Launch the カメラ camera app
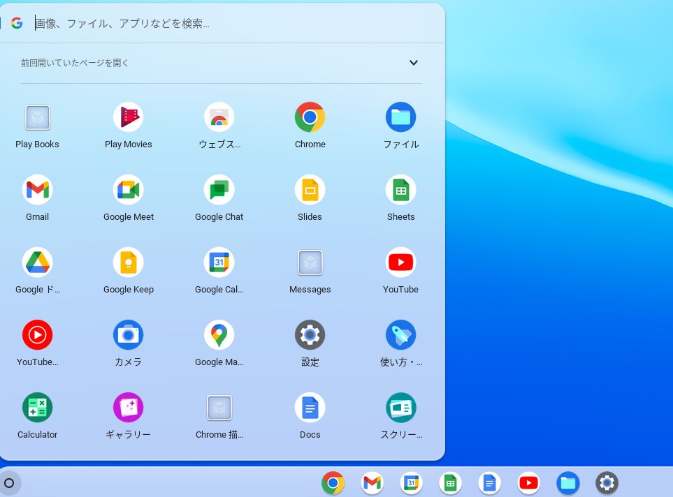This screenshot has height=497, width=673. point(129,334)
